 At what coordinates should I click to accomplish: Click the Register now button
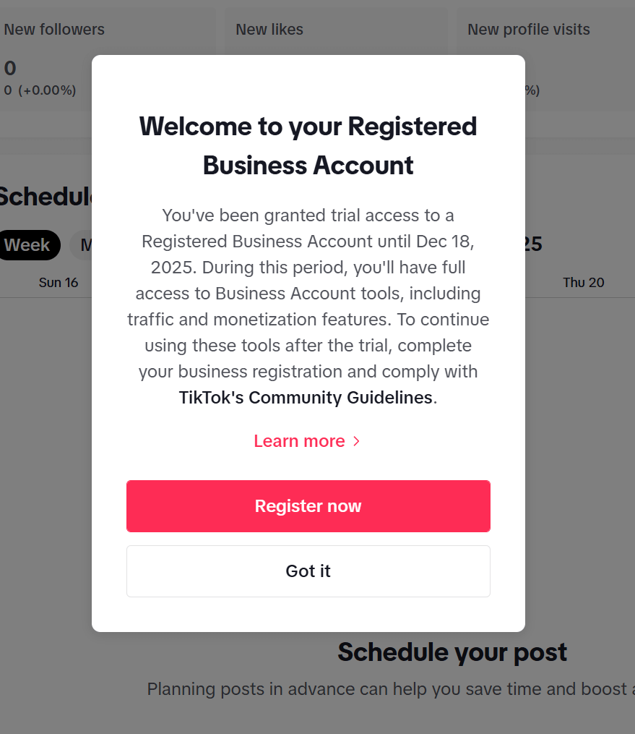(308, 505)
